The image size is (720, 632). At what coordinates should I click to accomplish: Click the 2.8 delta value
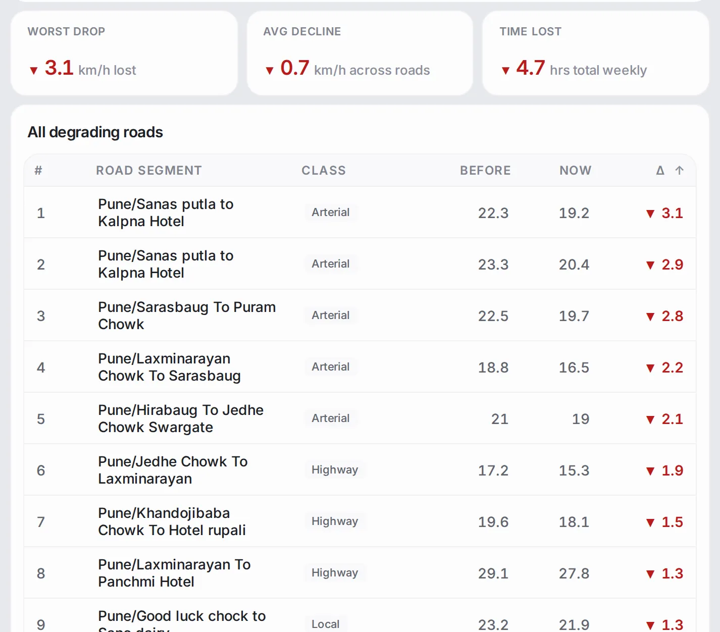664,316
